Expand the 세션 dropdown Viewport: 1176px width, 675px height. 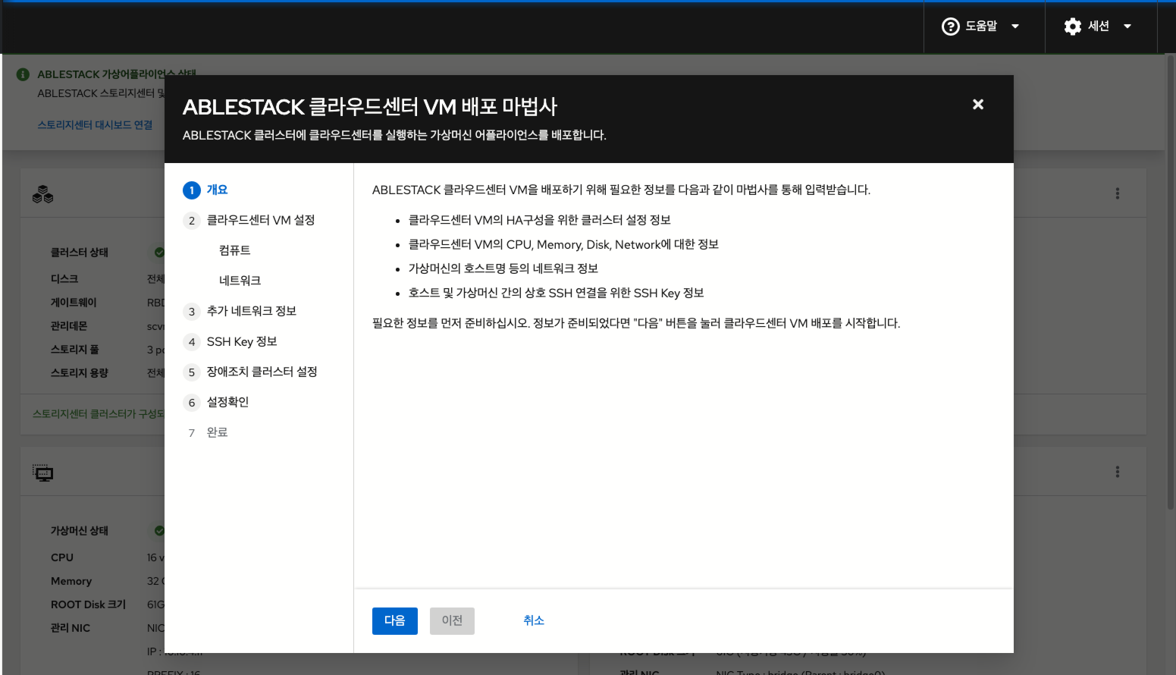coord(1127,26)
